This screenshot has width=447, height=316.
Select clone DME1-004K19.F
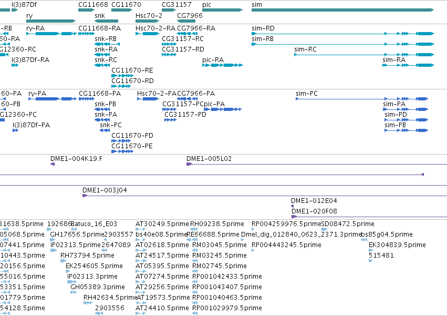click(x=53, y=164)
